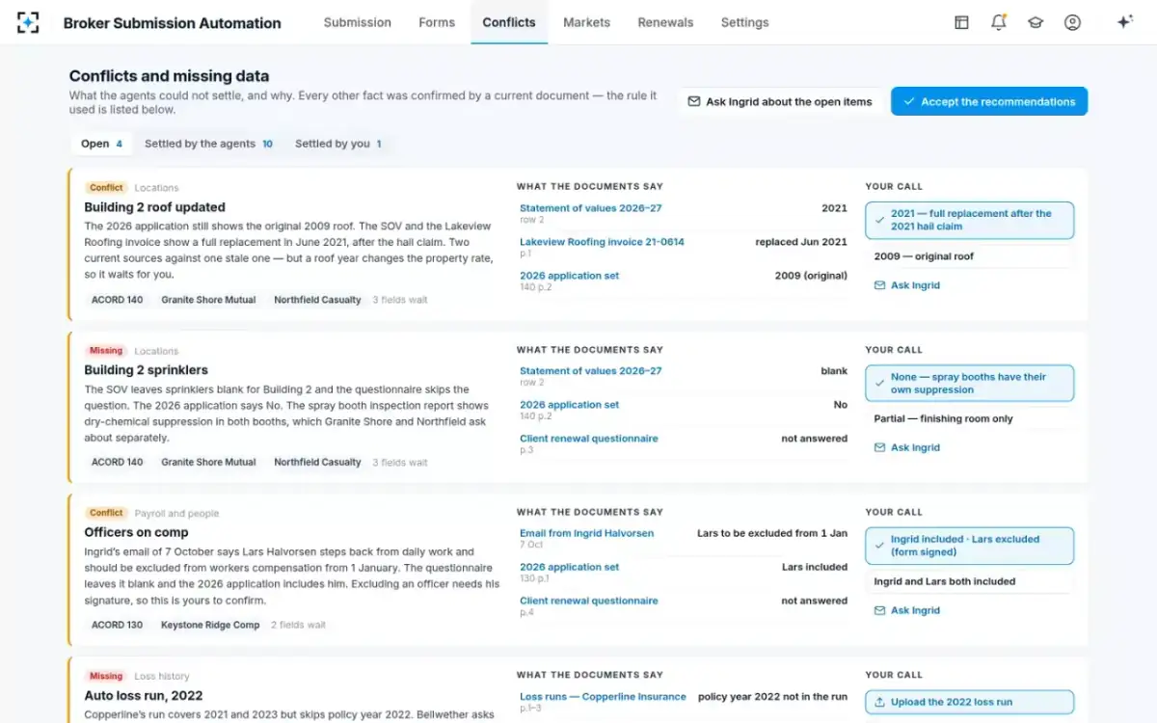Viewport: 1157px width, 723px height.
Task: Open the Renewals tab
Action: coord(665,22)
